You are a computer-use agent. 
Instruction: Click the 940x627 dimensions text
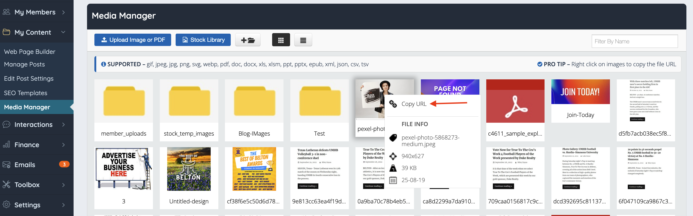pyautogui.click(x=413, y=156)
